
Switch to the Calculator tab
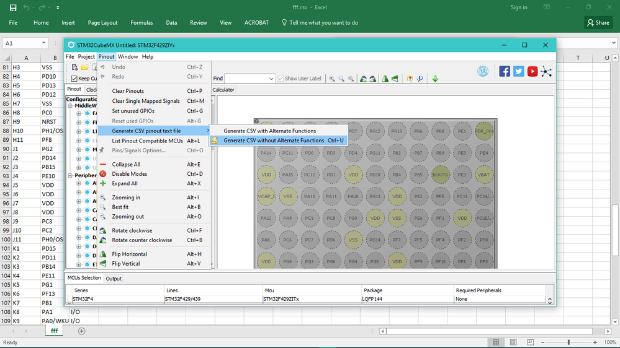(x=223, y=90)
